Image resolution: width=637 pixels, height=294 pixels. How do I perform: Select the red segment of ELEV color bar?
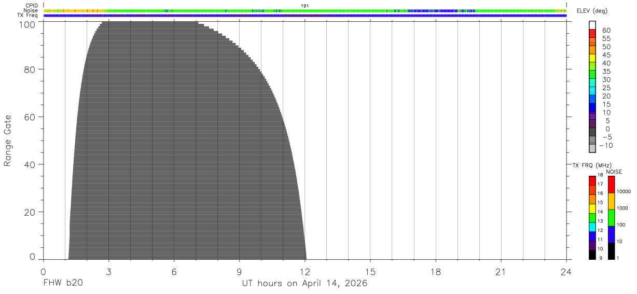pyautogui.click(x=592, y=34)
